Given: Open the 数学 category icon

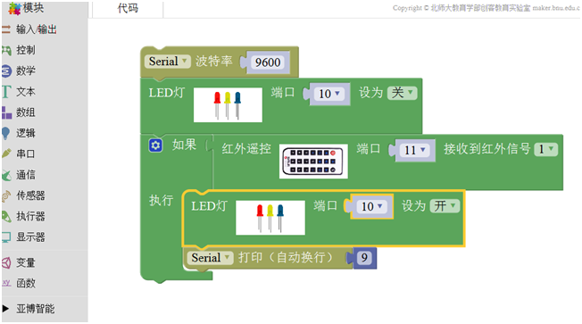Looking at the screenshot, I should (6, 71).
